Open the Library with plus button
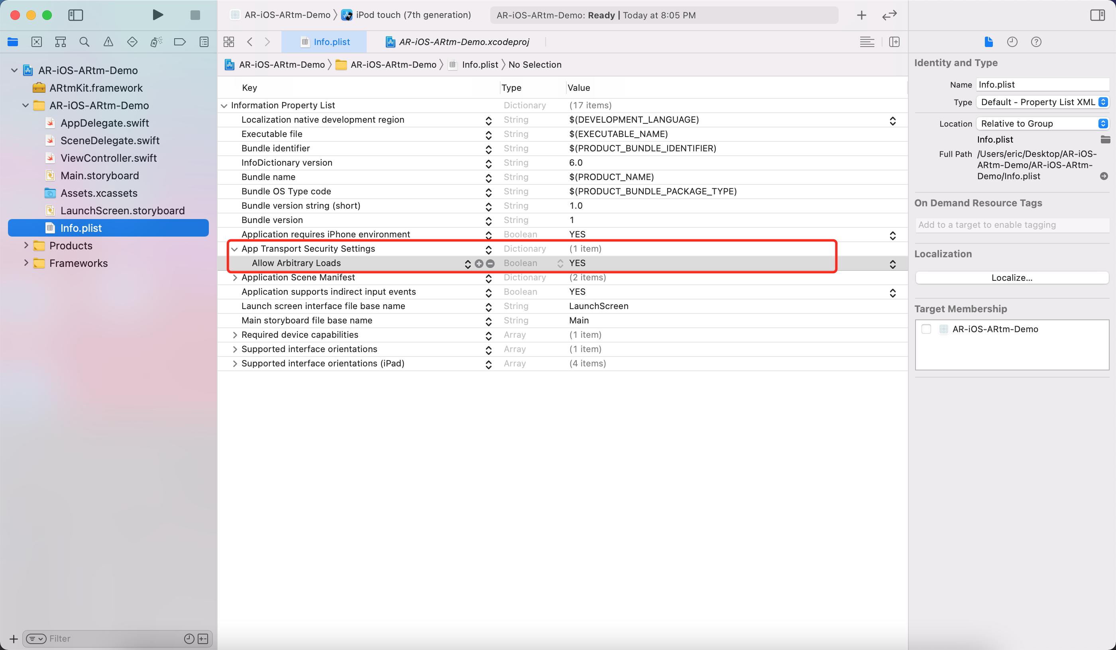Screen dimensions: 1116x650 [861, 16]
